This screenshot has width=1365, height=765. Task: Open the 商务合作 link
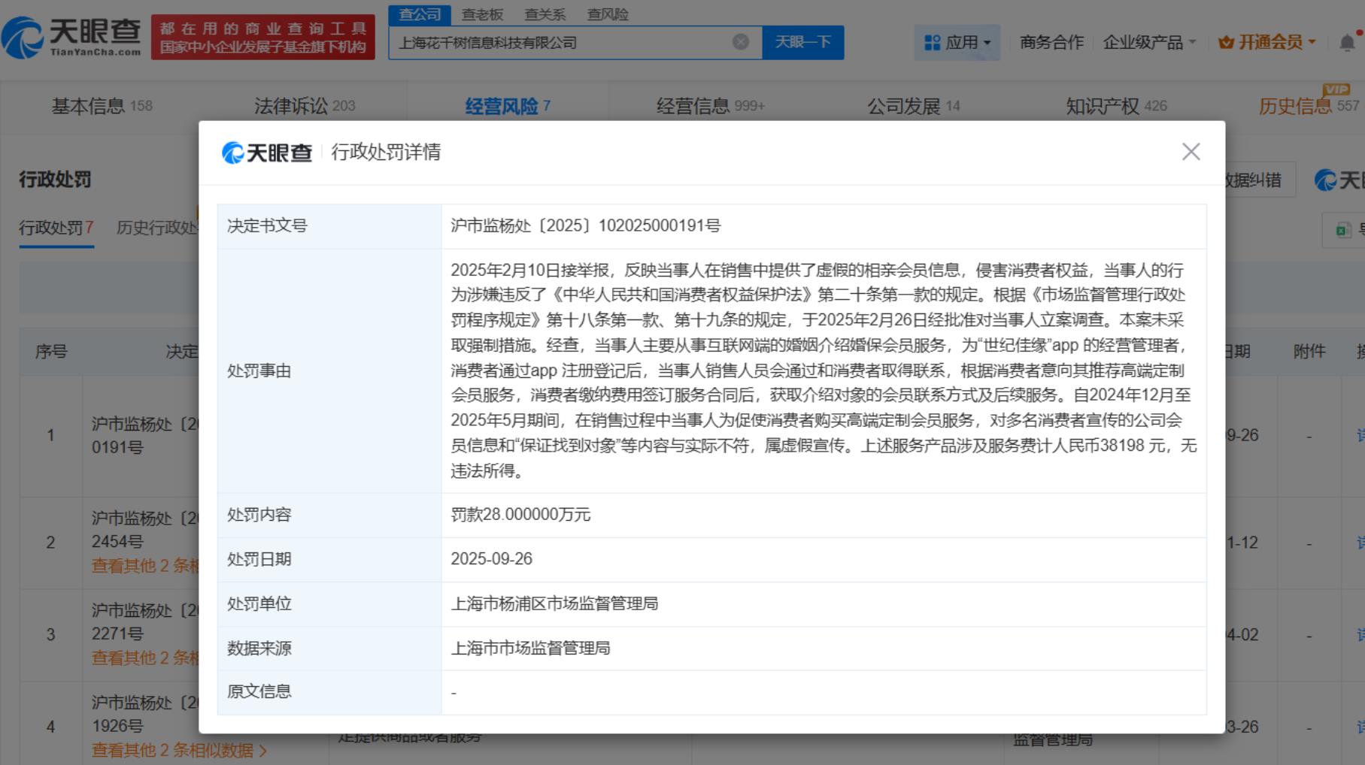1051,43
